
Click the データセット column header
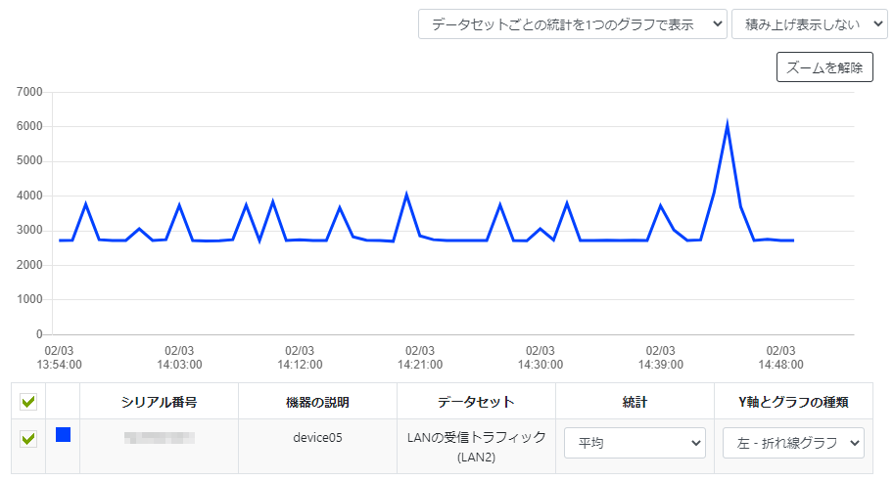(476, 402)
